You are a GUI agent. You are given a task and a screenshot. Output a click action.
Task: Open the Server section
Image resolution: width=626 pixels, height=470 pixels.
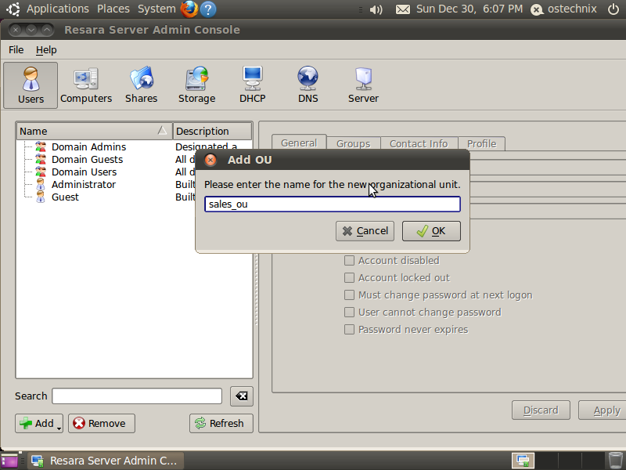(363, 85)
